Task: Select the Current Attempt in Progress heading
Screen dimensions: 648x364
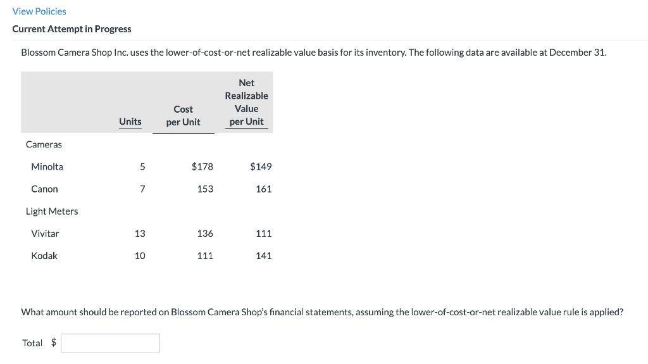Action: pyautogui.click(x=72, y=29)
